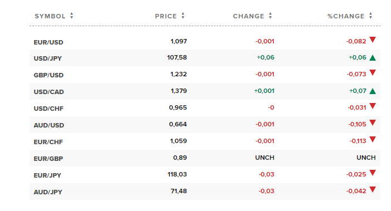Sort table by SYMBOL column arrows
391x211 pixels.
click(x=71, y=16)
